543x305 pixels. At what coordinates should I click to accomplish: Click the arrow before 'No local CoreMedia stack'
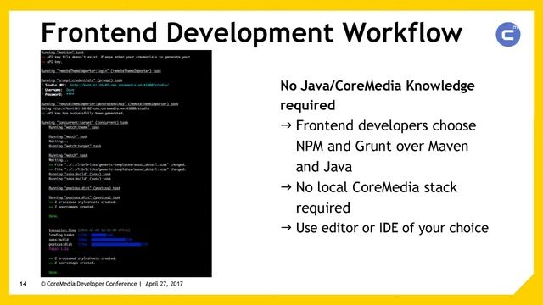pos(286,187)
